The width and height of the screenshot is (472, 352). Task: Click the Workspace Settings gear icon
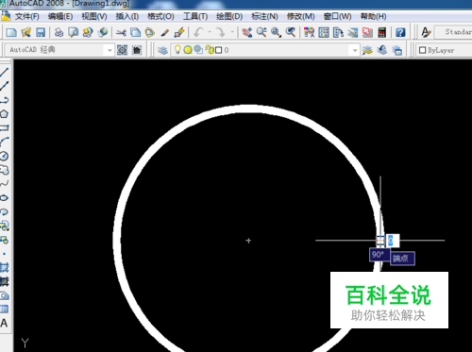122,50
